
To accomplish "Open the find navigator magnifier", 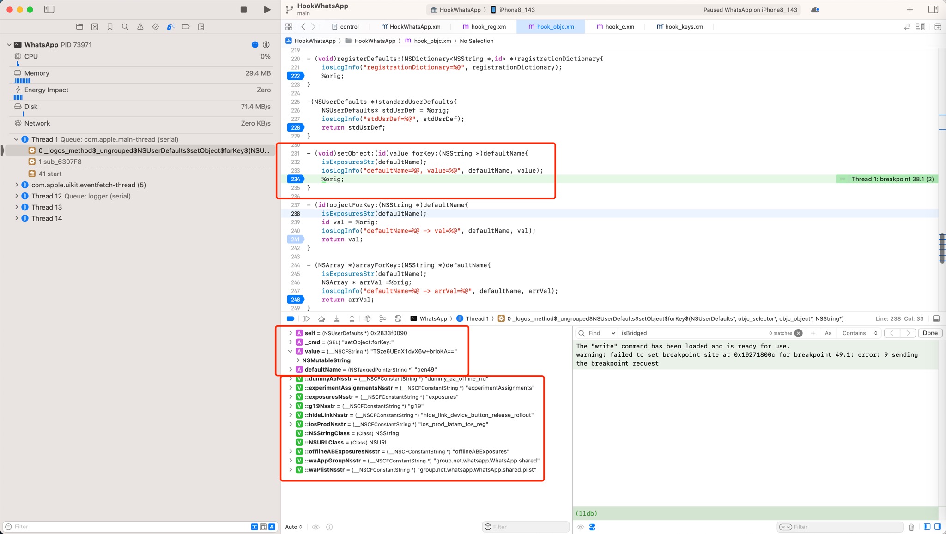I will click(x=125, y=27).
